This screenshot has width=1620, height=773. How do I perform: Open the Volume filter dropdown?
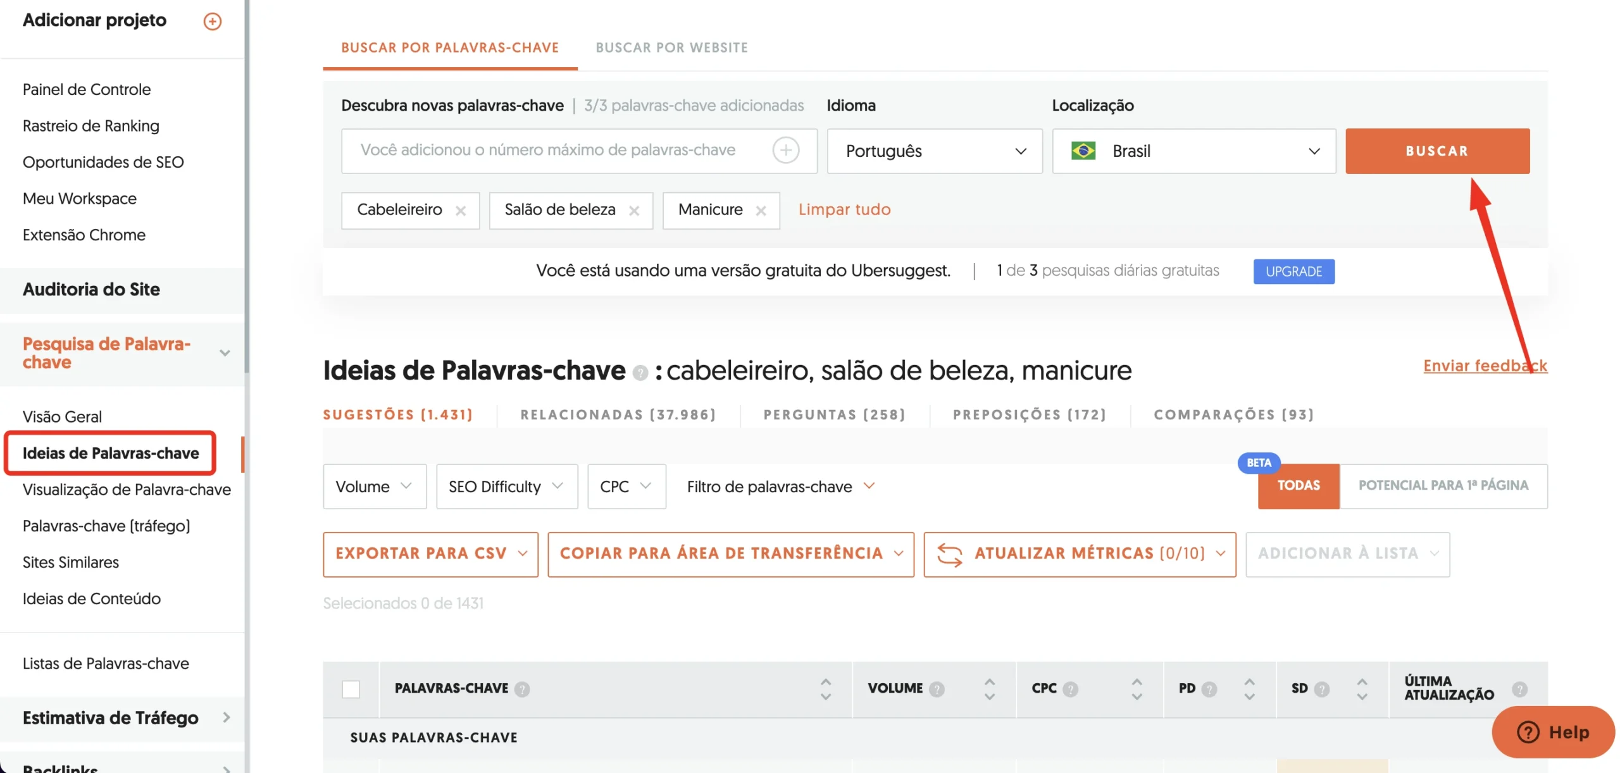(374, 486)
